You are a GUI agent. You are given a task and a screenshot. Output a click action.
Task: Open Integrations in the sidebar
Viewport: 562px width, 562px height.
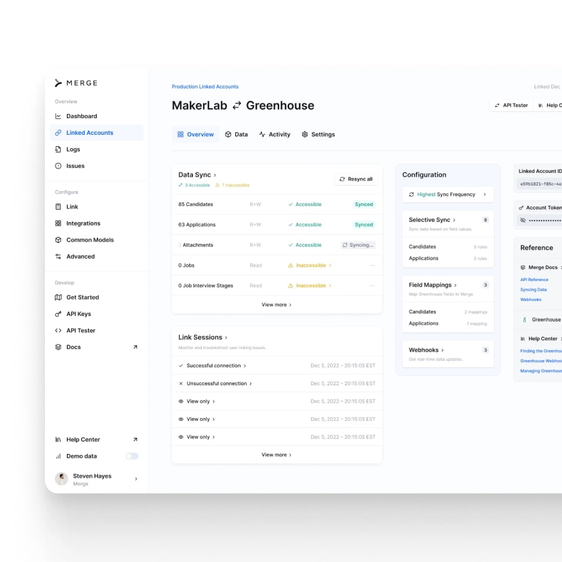point(96,224)
